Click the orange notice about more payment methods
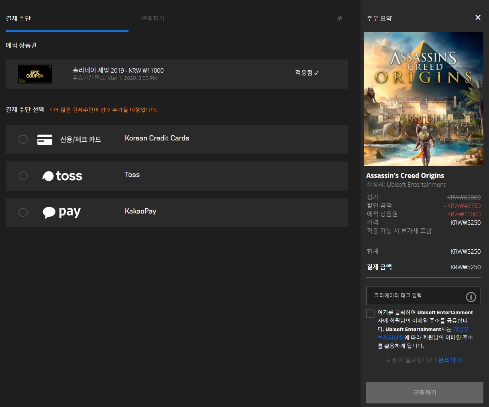Viewport: 489px width, 407px height. coord(104,110)
